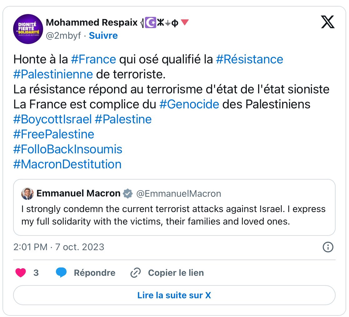This screenshot has height=317, width=349.
Task: Open the #France hashtag
Action: (93, 59)
